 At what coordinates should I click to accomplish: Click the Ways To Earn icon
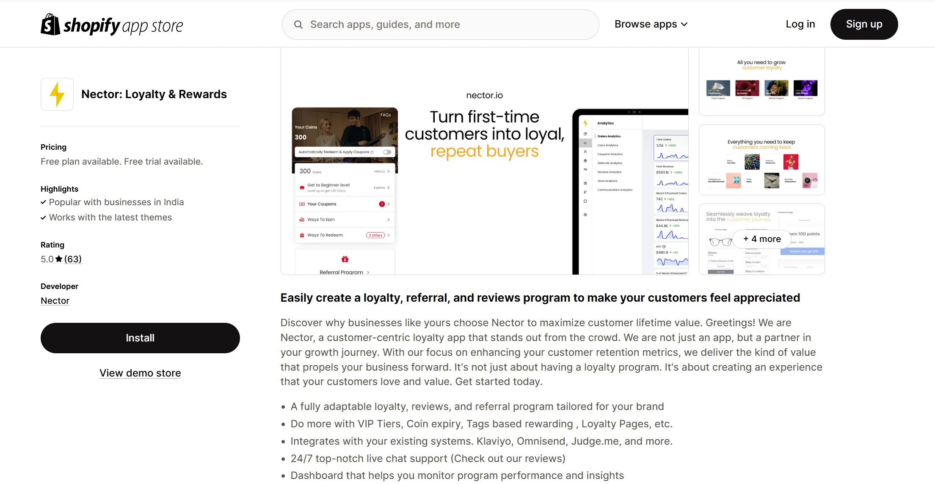click(x=302, y=220)
